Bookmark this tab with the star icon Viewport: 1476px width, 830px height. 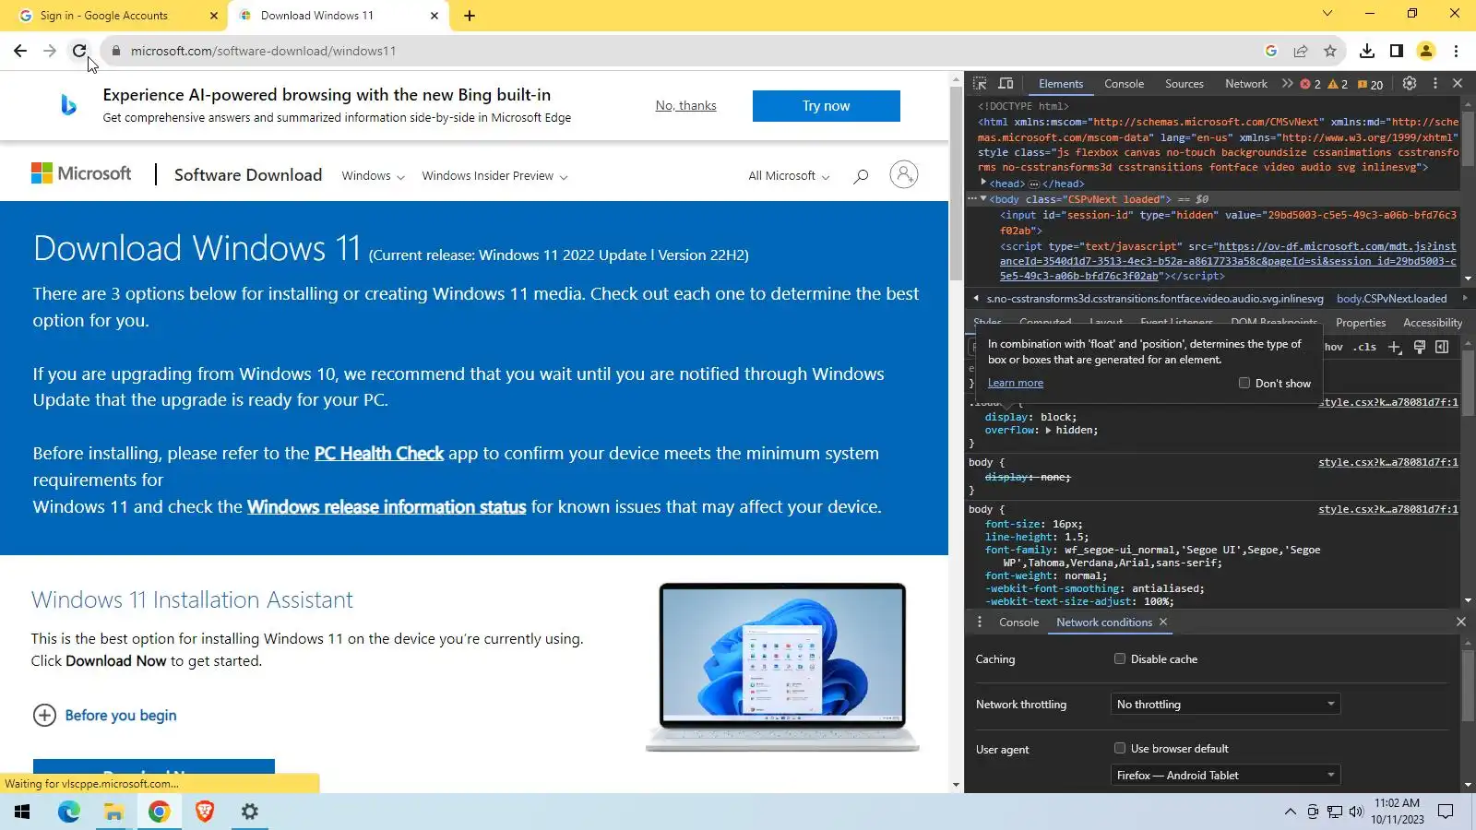[1330, 51]
